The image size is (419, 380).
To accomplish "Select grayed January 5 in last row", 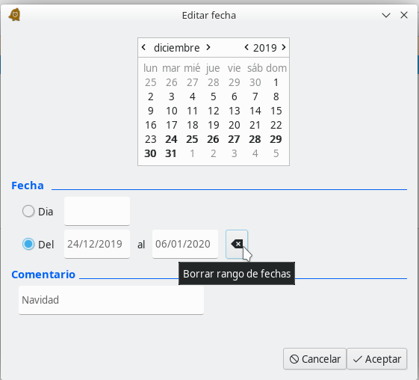I will click(x=276, y=153).
